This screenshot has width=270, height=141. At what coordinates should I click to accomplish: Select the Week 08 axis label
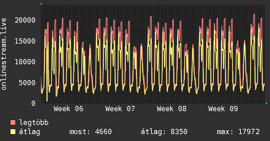171,109
